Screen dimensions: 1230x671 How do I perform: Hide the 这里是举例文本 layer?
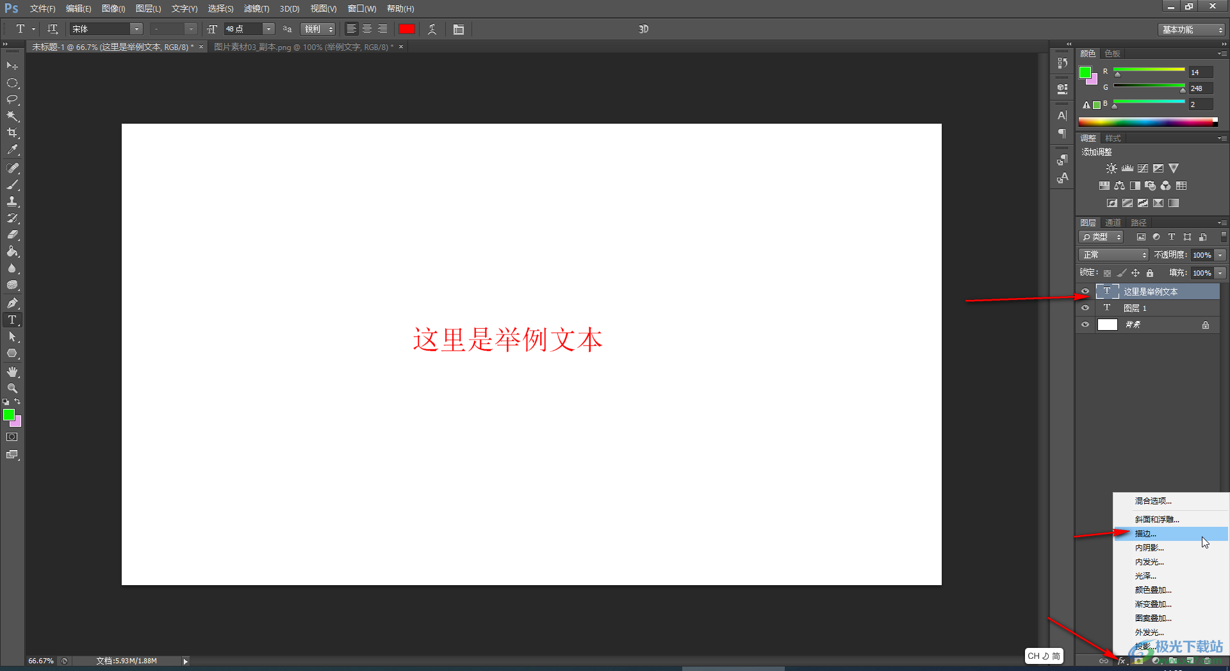1085,292
